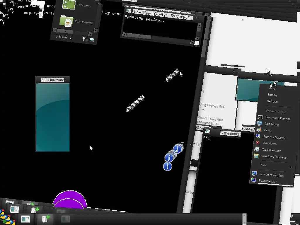Select Refresh in the context menu
Image resolution: width=300 pixels, height=225 pixels.
(x=272, y=101)
